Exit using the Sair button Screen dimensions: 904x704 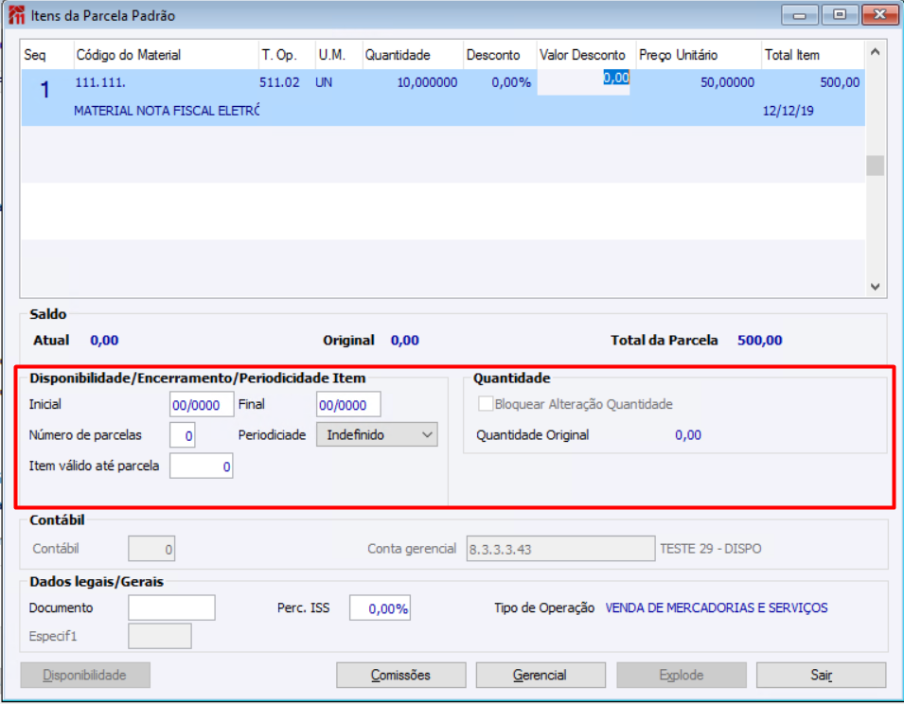821,676
